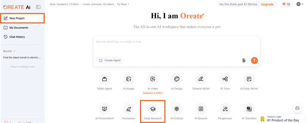Open the Humanizer tool

pyautogui.click(x=128, y=111)
